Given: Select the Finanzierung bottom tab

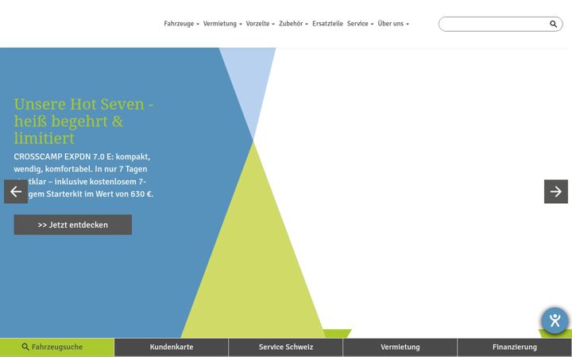Looking at the screenshot, I should (x=514, y=347).
